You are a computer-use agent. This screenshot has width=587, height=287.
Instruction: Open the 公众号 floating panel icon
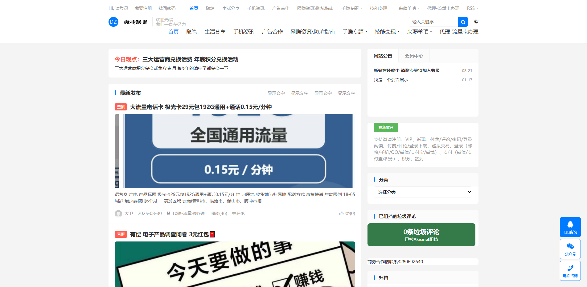pyautogui.click(x=570, y=249)
